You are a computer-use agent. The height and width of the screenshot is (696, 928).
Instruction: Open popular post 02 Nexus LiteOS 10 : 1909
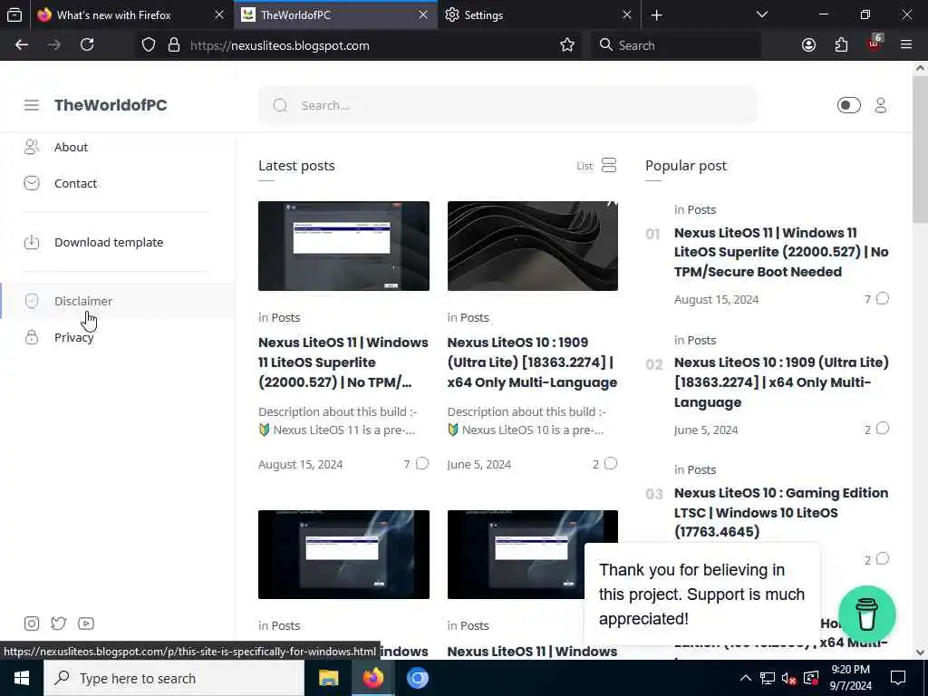[781, 382]
